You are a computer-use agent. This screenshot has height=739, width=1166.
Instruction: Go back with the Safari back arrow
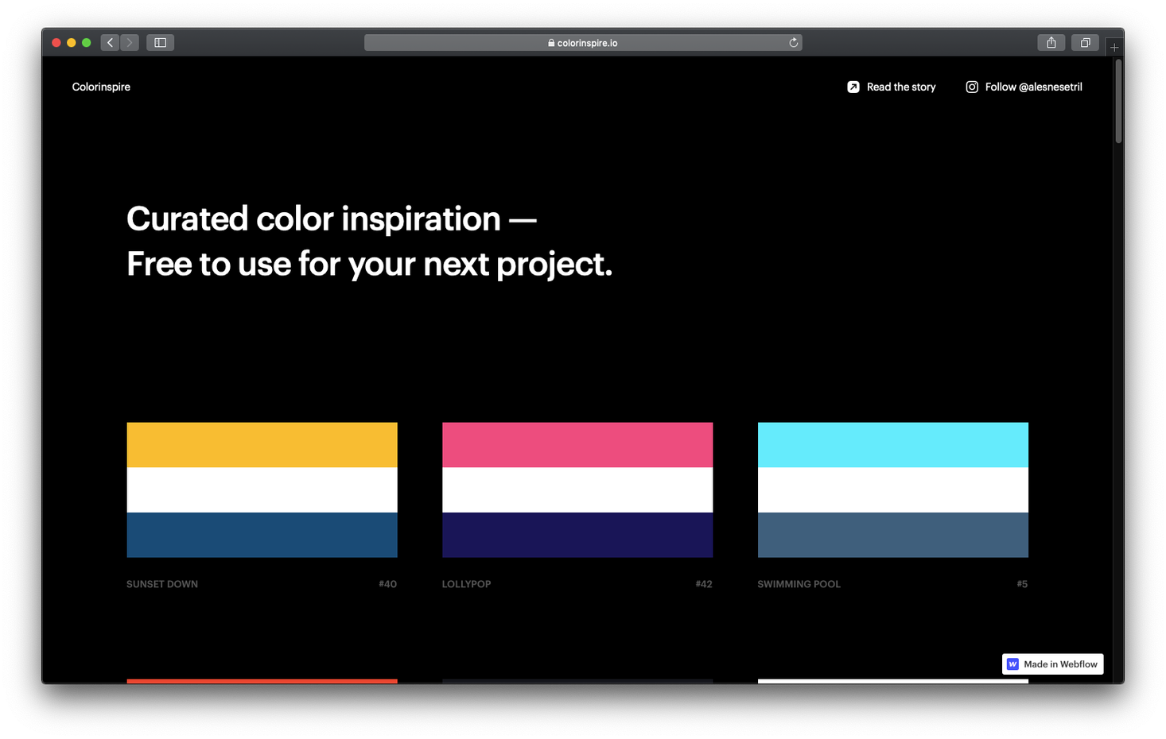tap(111, 43)
